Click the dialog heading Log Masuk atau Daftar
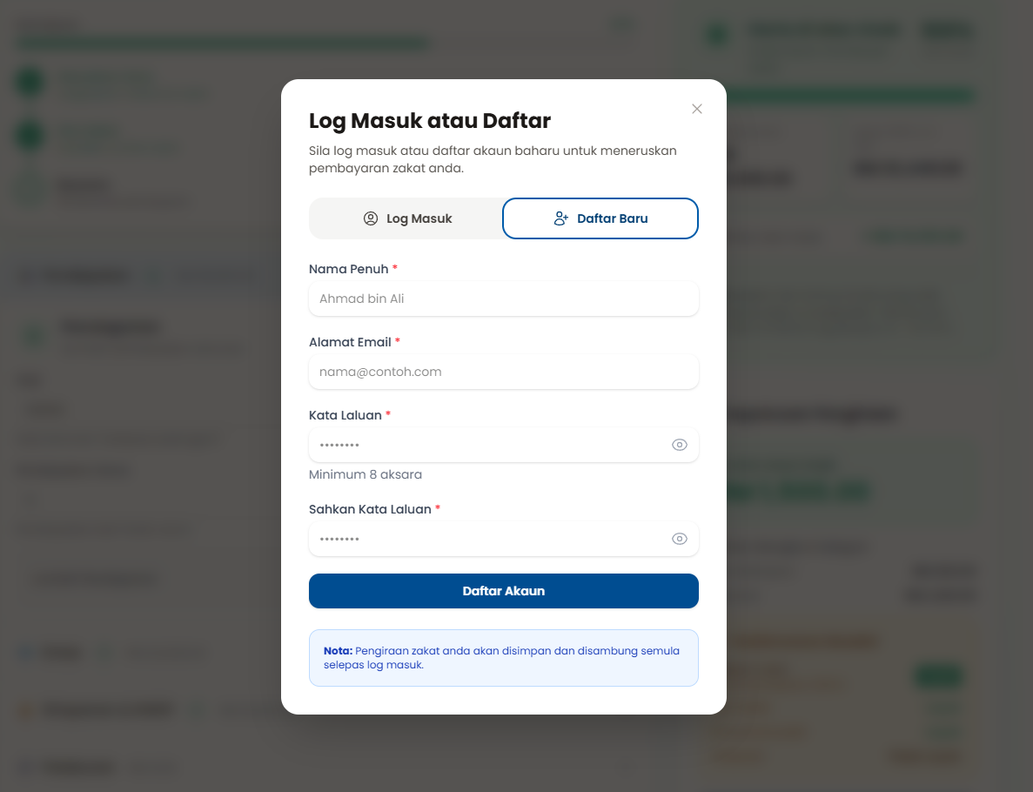This screenshot has width=1033, height=792. pos(430,121)
